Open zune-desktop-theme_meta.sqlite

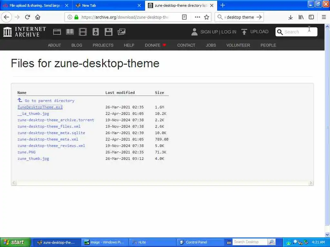tap(51, 133)
